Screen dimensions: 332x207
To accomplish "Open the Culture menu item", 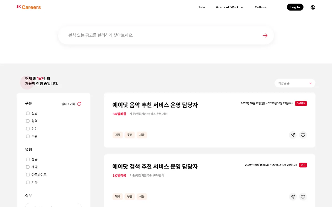I will [x=260, y=7].
